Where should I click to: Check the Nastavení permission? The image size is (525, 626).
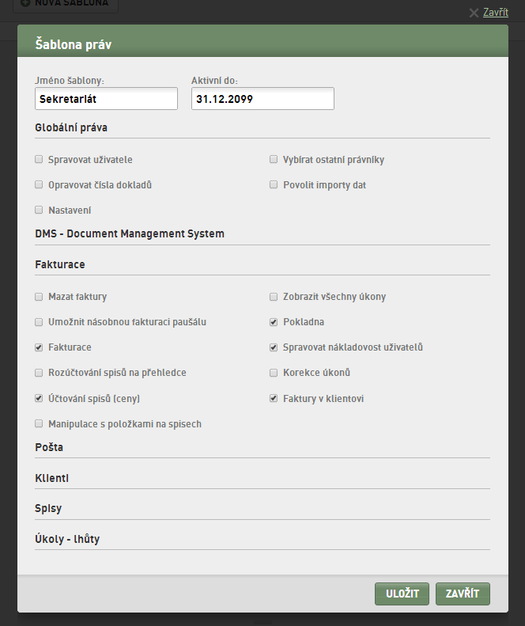(39, 210)
